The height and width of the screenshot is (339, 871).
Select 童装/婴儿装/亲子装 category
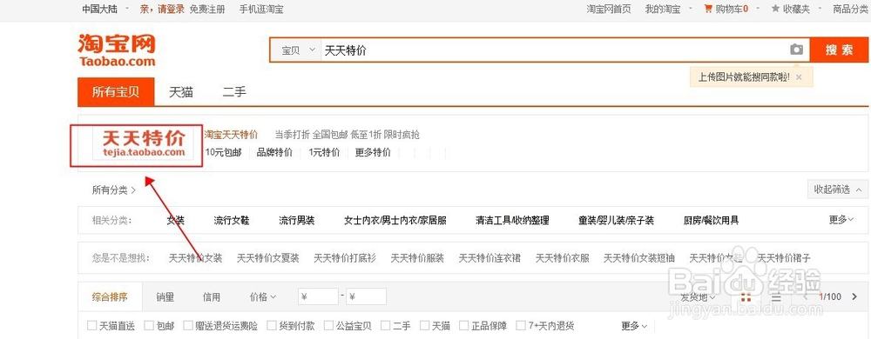(616, 221)
